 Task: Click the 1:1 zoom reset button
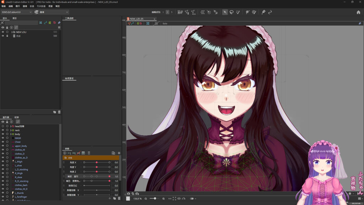point(170,199)
